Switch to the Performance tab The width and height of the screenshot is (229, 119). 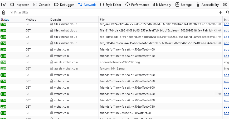[137, 5]
